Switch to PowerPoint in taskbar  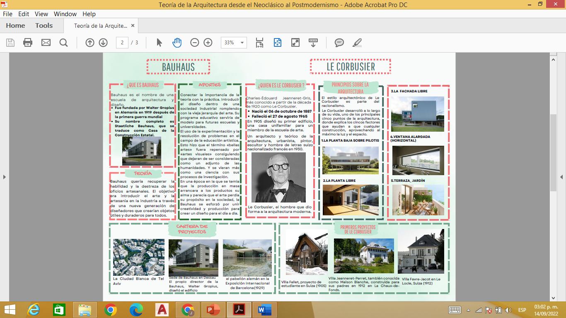pos(213,310)
